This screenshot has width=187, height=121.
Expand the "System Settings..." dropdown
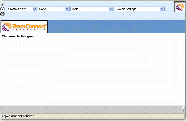[x=140, y=9]
